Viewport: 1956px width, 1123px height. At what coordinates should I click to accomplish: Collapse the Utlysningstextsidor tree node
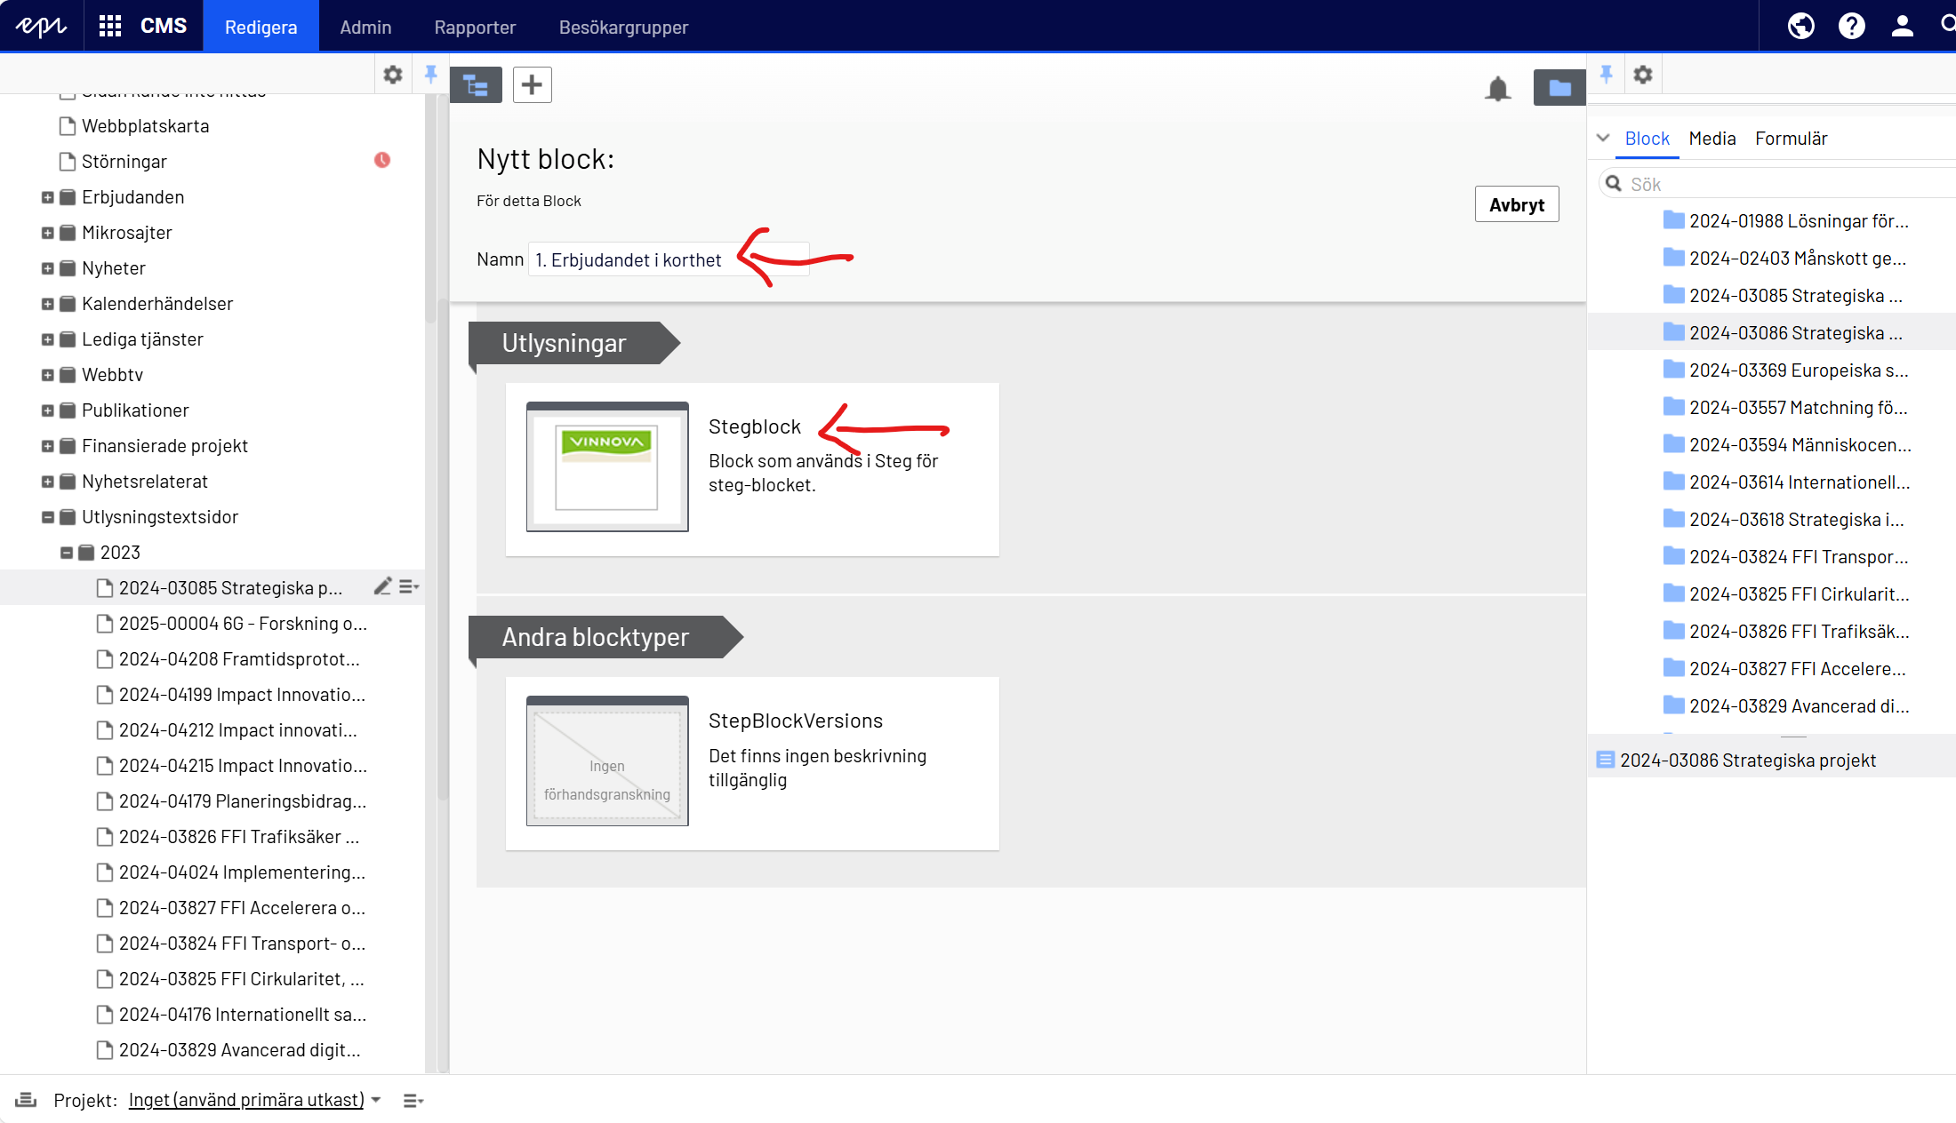48,517
